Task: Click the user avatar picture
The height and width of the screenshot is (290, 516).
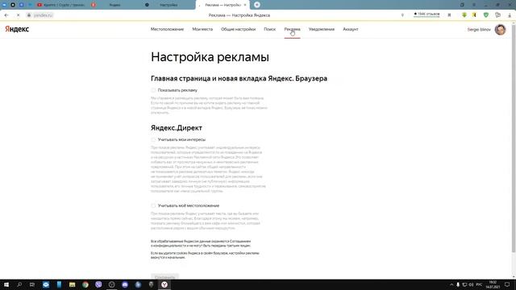Action: pyautogui.click(x=500, y=30)
